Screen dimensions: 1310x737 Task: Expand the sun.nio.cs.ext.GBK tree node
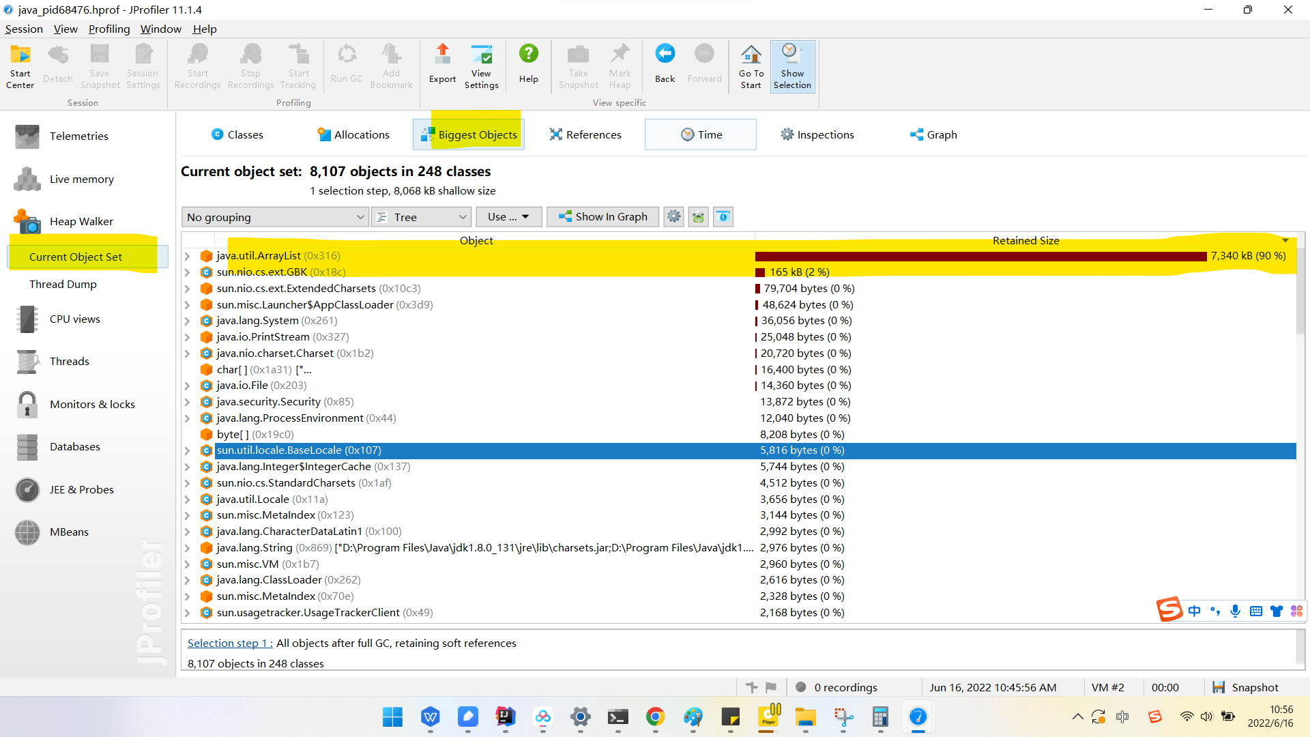point(187,272)
